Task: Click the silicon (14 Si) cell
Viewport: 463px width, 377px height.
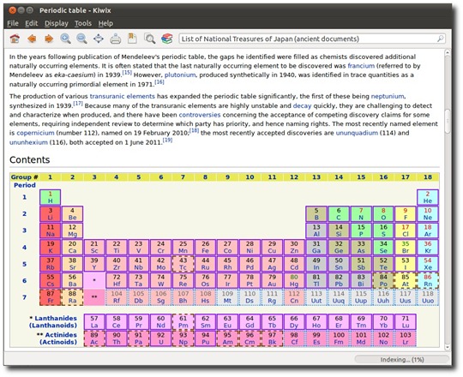Action: (x=339, y=230)
